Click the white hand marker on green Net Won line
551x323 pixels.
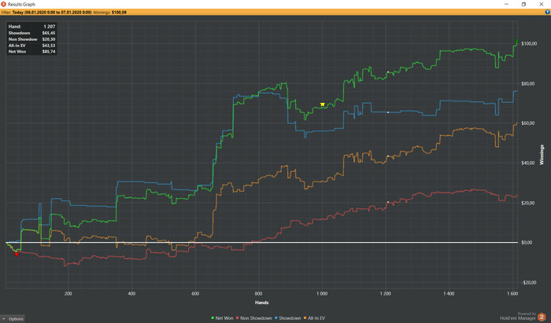coord(388,72)
